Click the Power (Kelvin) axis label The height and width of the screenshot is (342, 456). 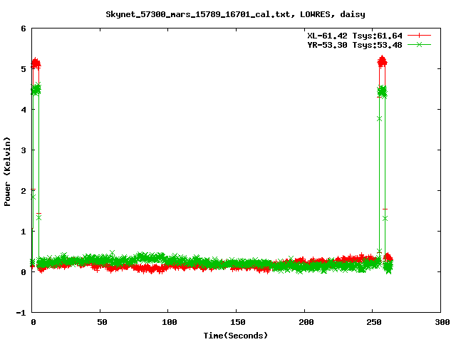pyautogui.click(x=7, y=172)
